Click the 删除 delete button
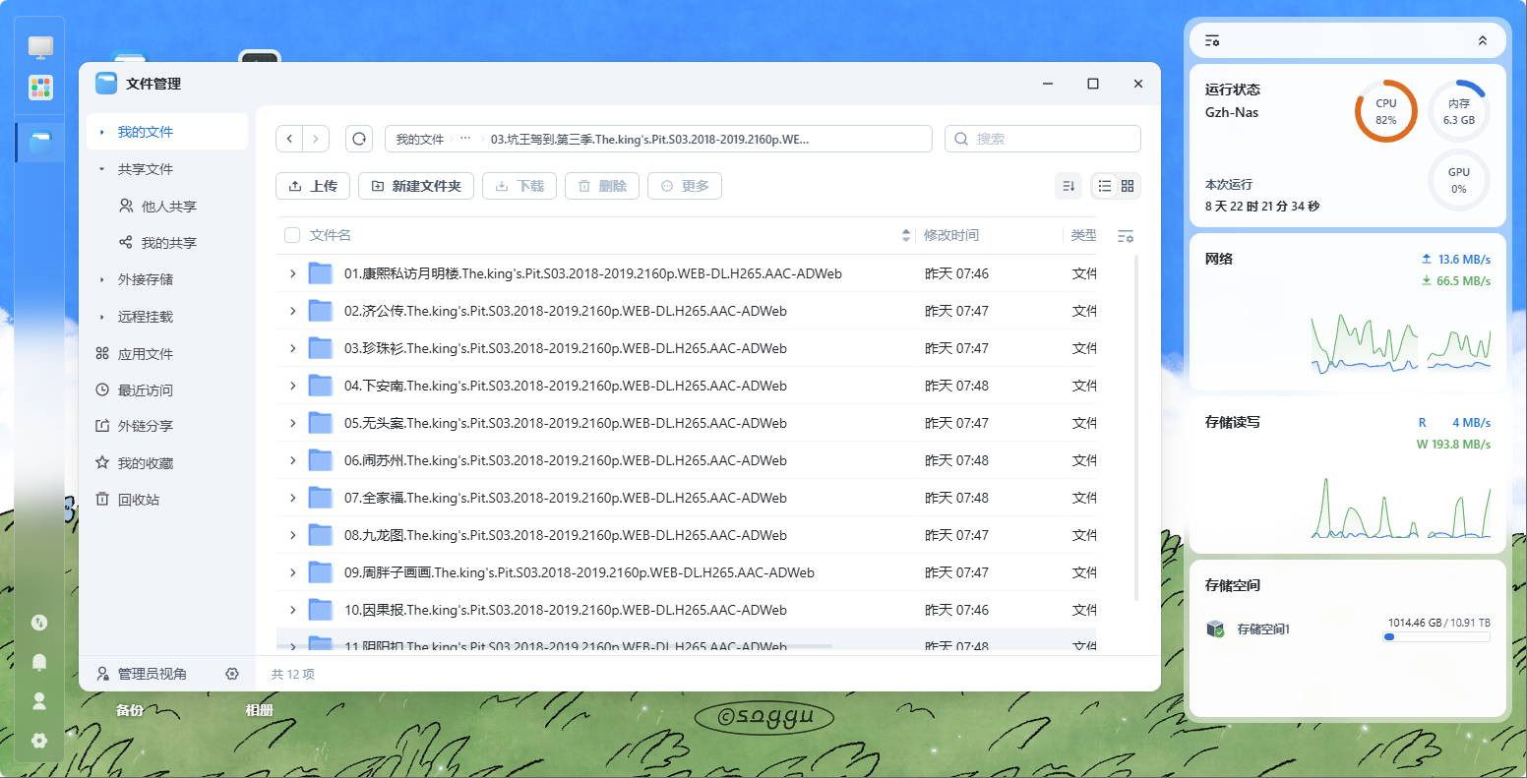Screen dimensions: 1527x778 [602, 186]
